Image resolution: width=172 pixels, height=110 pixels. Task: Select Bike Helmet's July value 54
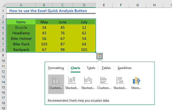click(84, 39)
